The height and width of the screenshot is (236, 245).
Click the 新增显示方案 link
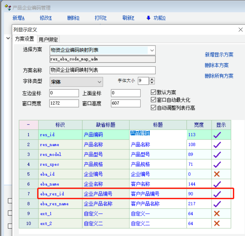pyautogui.click(x=219, y=55)
